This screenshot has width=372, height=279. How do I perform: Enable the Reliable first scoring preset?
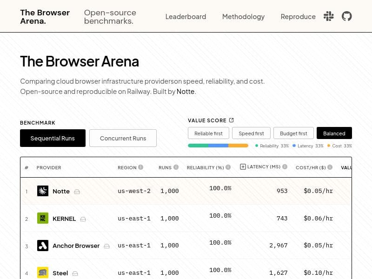208,133
